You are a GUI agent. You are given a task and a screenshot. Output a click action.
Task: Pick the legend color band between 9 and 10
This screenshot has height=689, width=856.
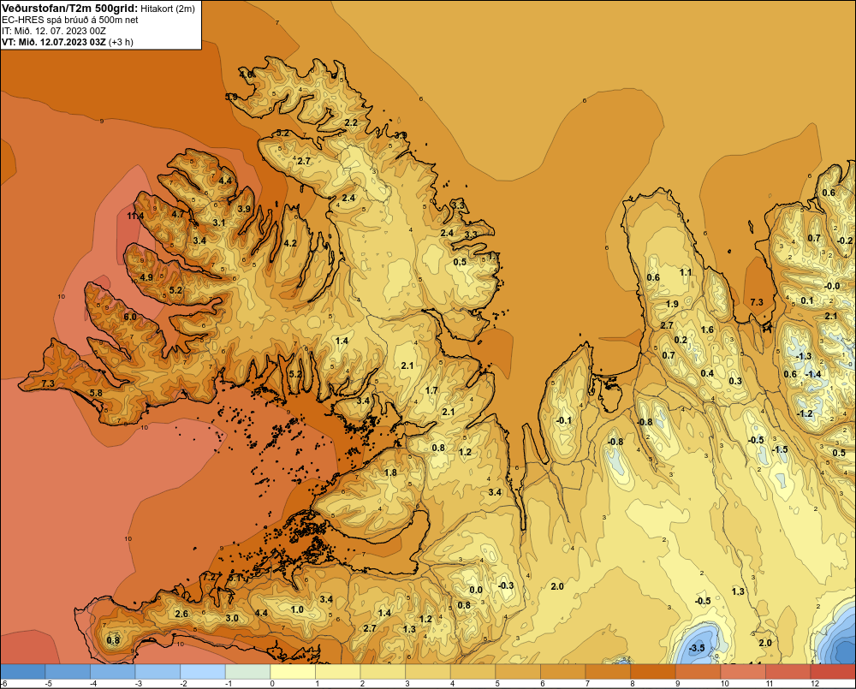click(698, 672)
